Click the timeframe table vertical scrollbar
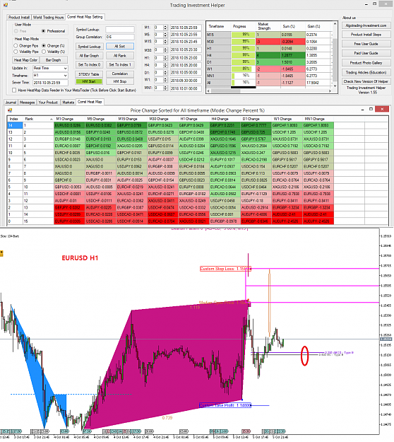 335,54
